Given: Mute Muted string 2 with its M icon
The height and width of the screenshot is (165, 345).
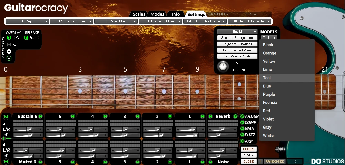Looking at the screenshot, I should coord(170,162).
